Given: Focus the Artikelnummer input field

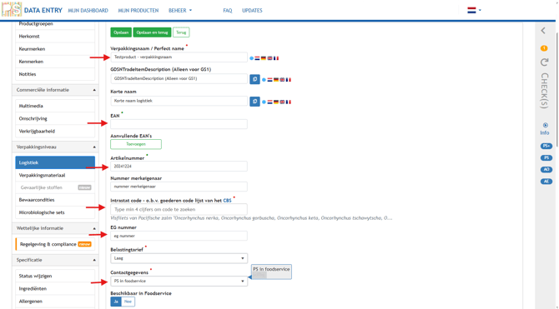Looking at the screenshot, I should pyautogui.click(x=179, y=167).
